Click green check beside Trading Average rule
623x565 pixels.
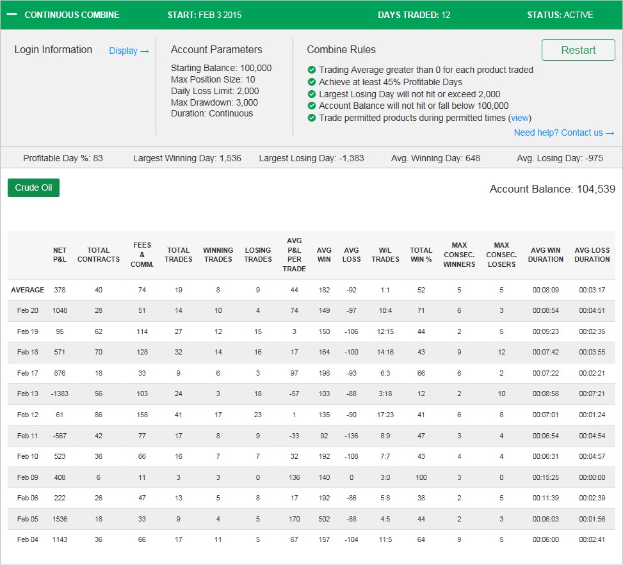pyautogui.click(x=311, y=70)
